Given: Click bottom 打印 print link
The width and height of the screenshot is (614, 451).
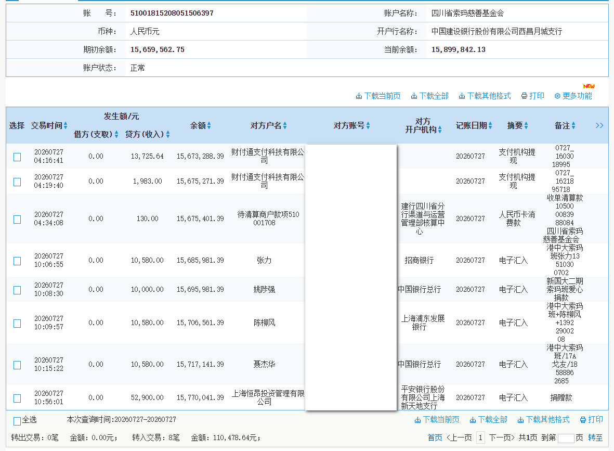Looking at the screenshot, I should coord(592,420).
